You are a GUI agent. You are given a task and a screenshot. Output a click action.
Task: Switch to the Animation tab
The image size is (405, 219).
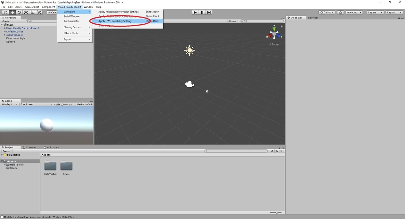point(51,147)
